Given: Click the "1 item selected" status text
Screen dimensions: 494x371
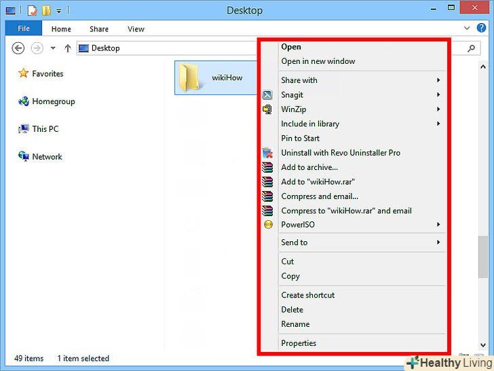Looking at the screenshot, I should point(83,358).
